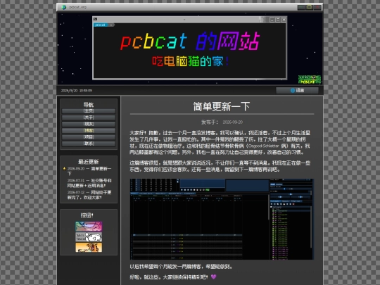Open the 2026-07-31 社交账号和网站更新 link
380x285 pixels.
pos(89,183)
